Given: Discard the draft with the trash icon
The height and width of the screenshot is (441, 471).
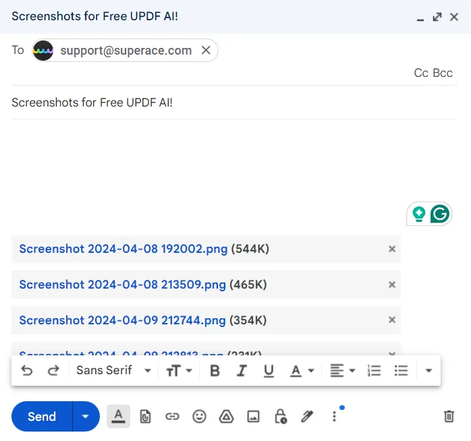Looking at the screenshot, I should coord(449,417).
